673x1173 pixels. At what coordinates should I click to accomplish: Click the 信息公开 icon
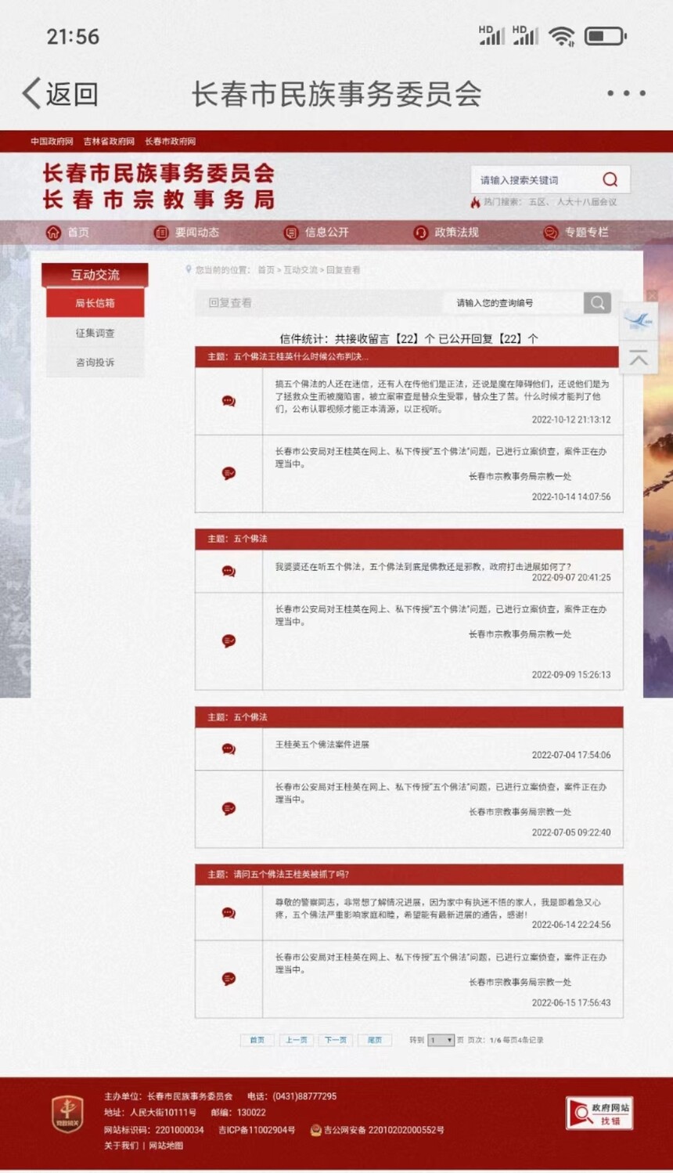point(291,233)
